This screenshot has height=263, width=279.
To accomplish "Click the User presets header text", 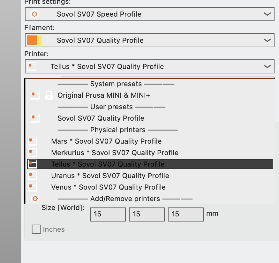I will (111, 107).
